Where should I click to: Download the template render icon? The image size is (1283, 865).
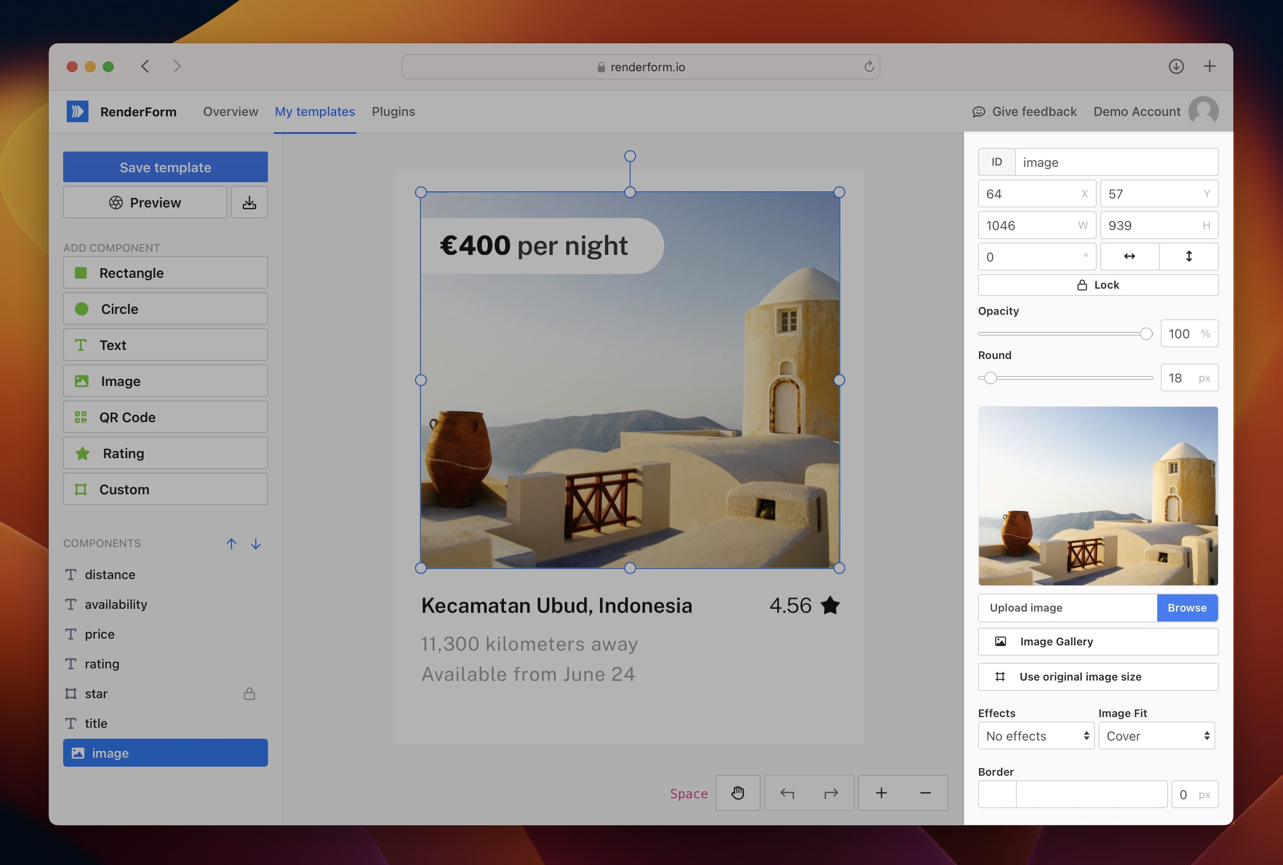coord(249,202)
